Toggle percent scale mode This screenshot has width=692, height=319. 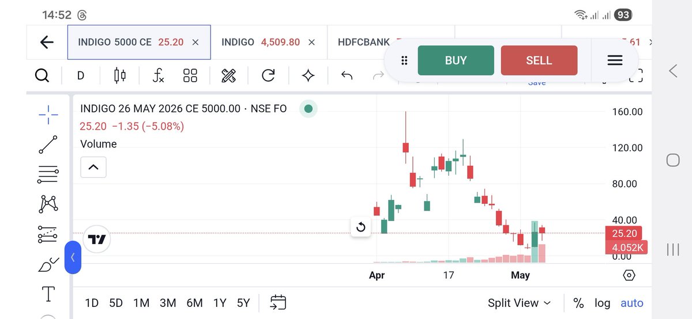(578, 303)
